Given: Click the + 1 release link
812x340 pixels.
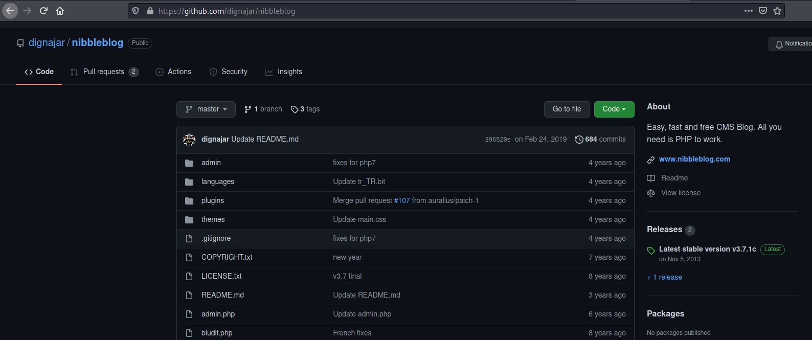Looking at the screenshot, I should [x=664, y=277].
